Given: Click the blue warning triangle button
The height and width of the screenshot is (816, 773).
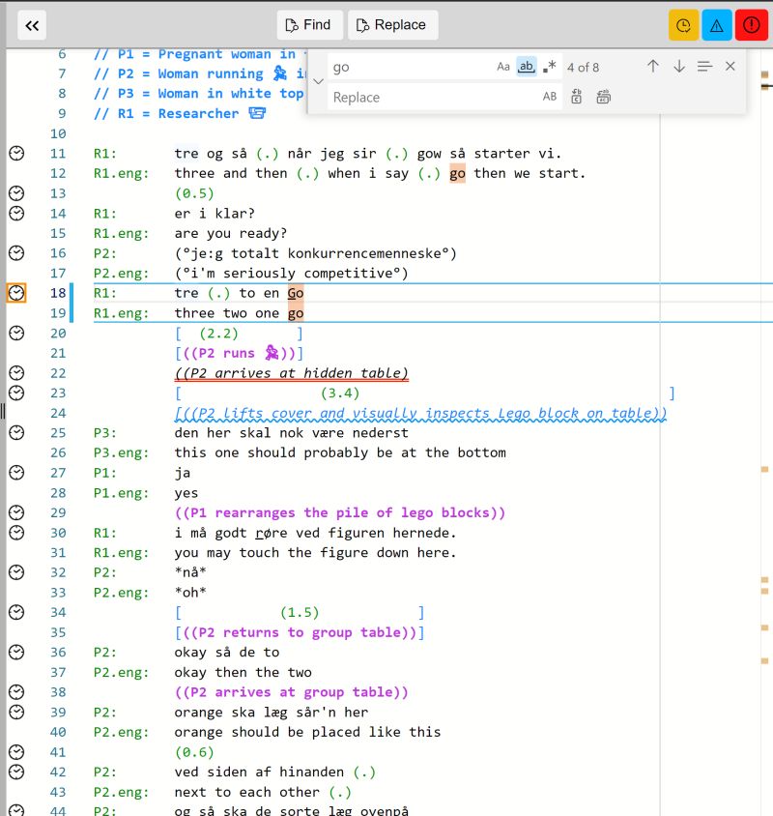Looking at the screenshot, I should [717, 25].
